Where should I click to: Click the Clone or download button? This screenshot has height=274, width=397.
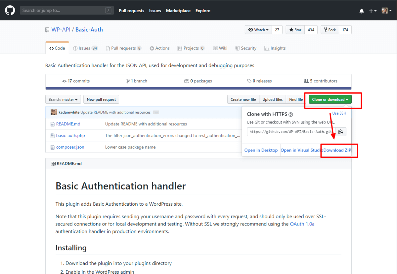[x=330, y=99]
